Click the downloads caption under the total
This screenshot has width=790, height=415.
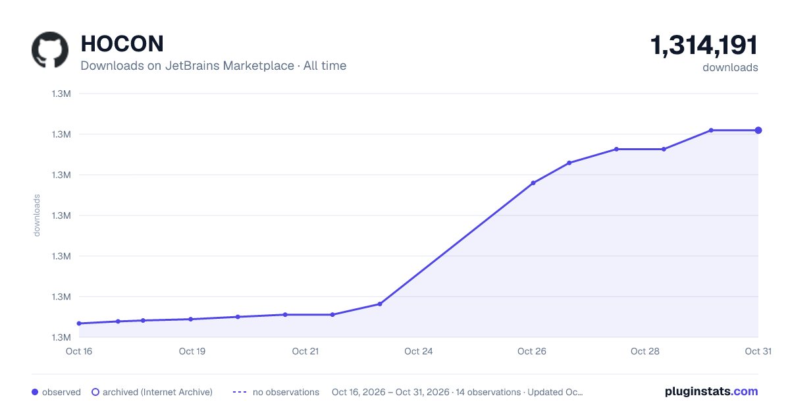click(730, 67)
